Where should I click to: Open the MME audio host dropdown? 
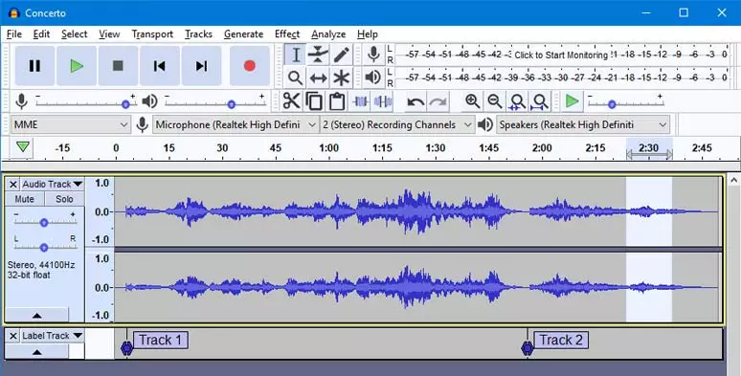pos(70,124)
